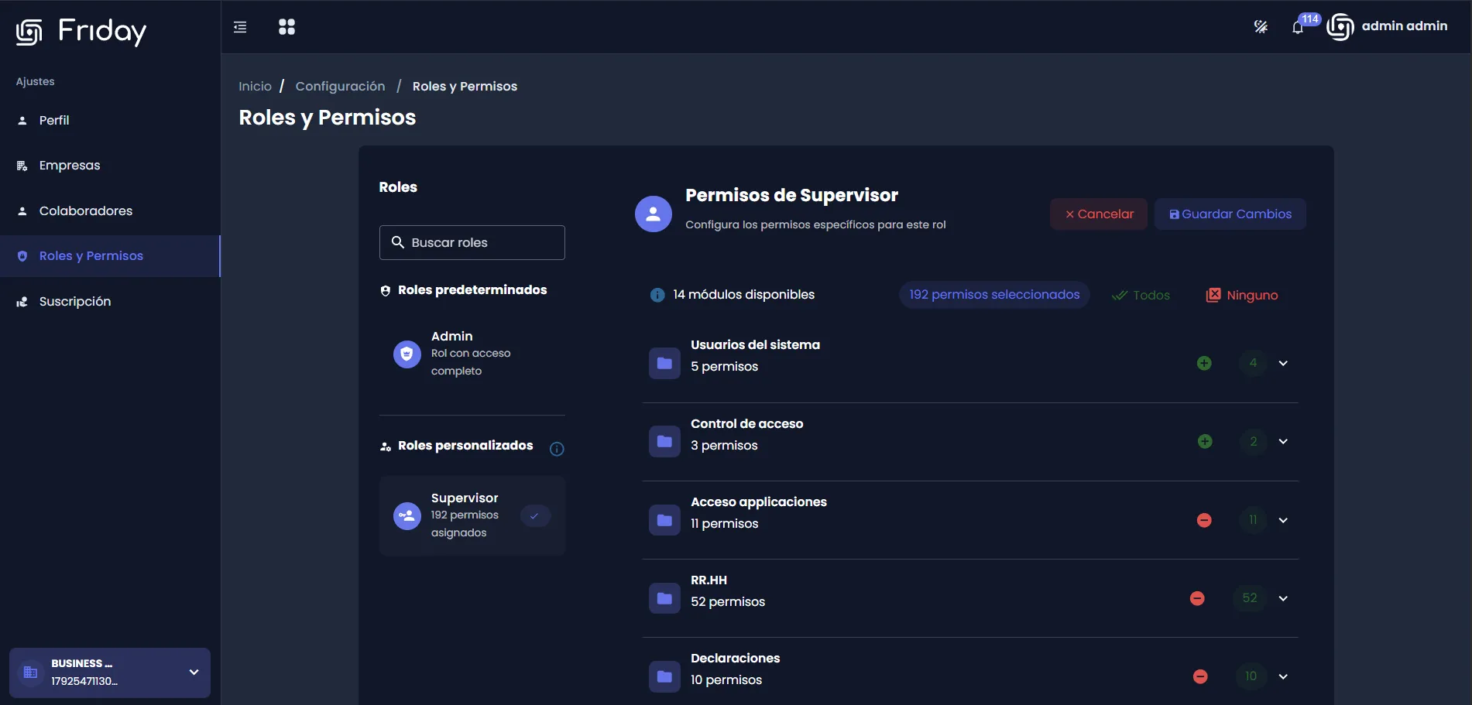Click the Roles personalizados info icon

tap(557, 449)
